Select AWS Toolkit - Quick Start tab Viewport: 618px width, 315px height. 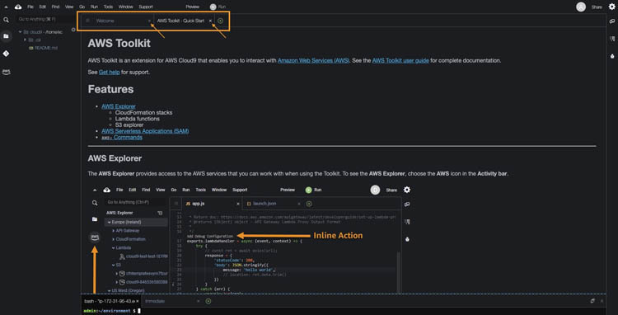pyautogui.click(x=180, y=21)
